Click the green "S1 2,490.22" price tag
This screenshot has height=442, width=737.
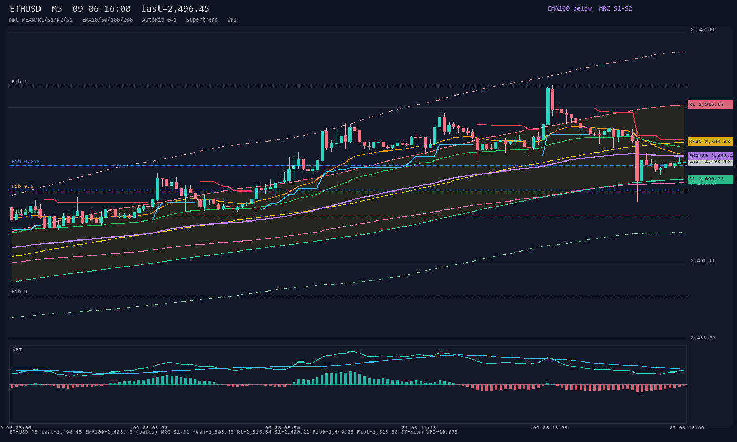click(710, 179)
